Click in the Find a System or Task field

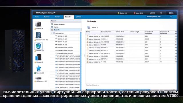[158, 17]
